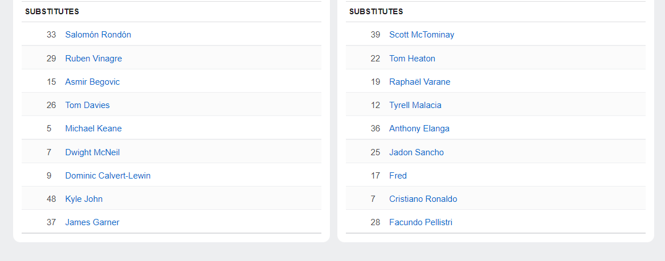Select James Garner in the substitutes list
The width and height of the screenshot is (665, 261).
tap(92, 222)
